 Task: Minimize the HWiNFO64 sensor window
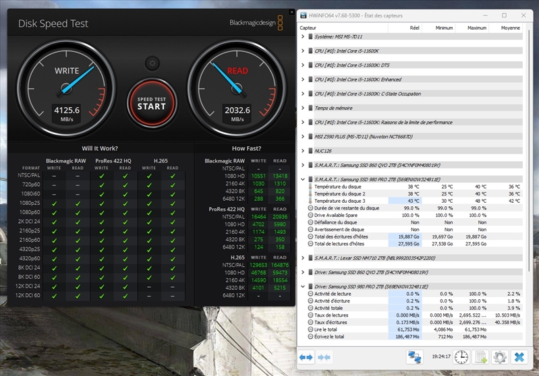[485, 15]
